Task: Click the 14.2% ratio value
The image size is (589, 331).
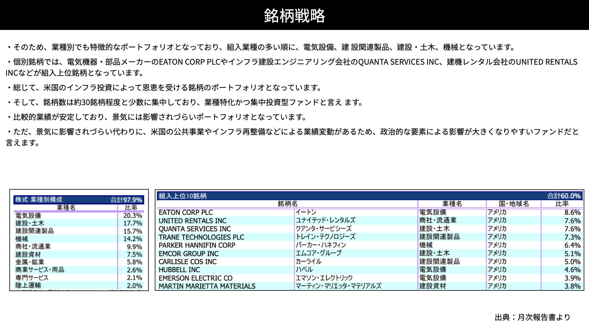Action: click(x=133, y=239)
